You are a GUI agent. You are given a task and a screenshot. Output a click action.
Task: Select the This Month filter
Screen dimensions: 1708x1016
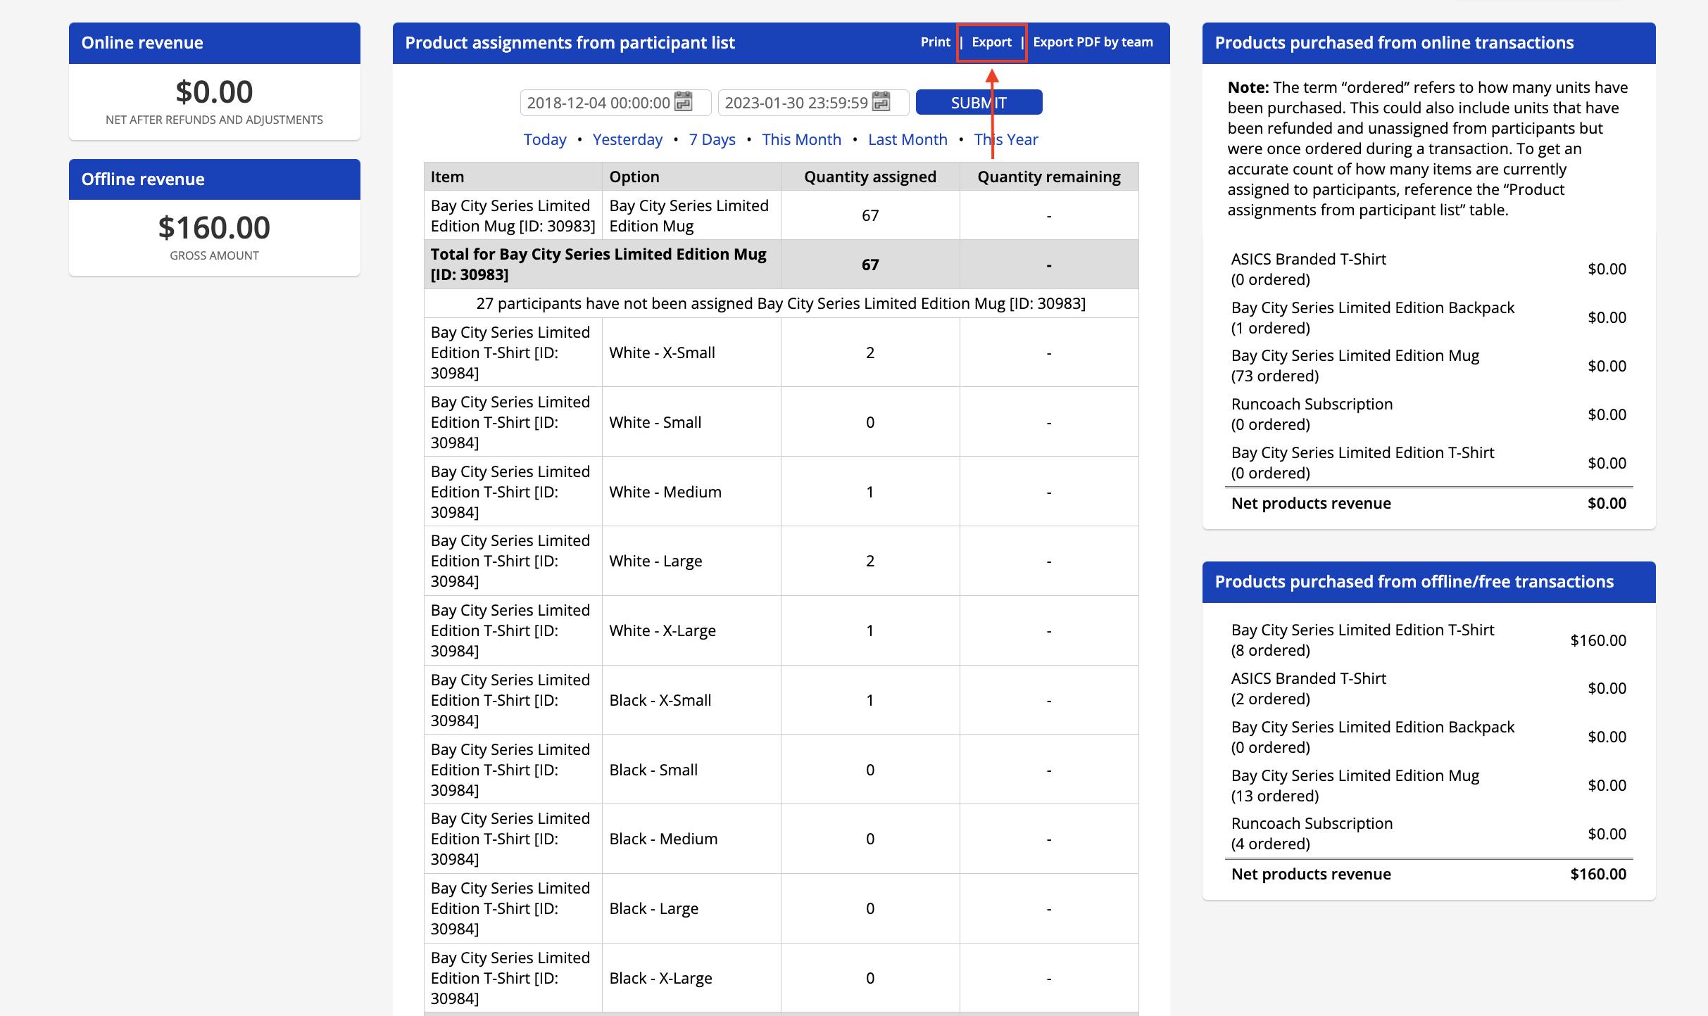[x=801, y=139]
